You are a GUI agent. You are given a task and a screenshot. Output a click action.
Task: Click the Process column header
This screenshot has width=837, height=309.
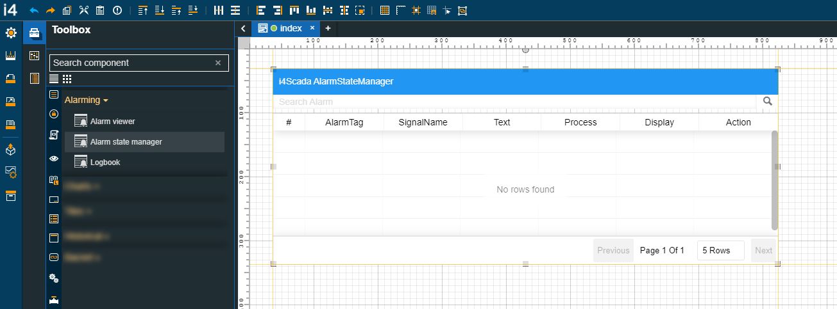tap(580, 122)
